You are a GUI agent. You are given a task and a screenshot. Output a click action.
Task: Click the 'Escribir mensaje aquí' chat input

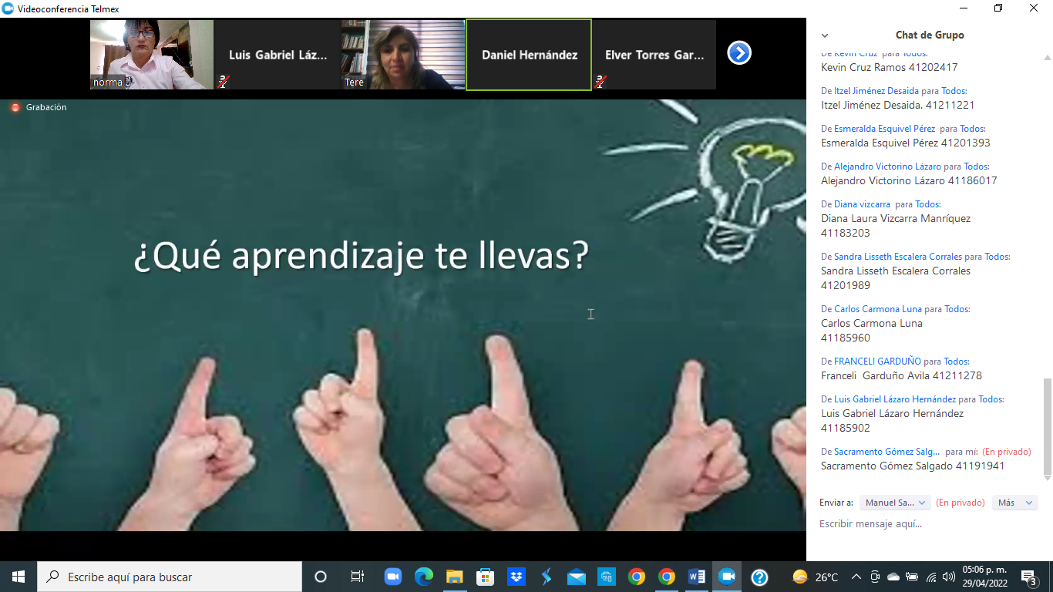point(925,524)
